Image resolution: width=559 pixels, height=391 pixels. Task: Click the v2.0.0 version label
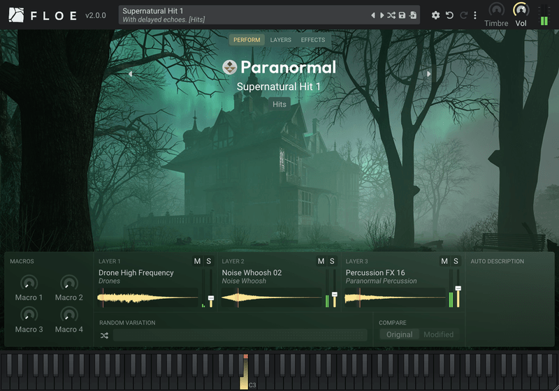click(96, 15)
